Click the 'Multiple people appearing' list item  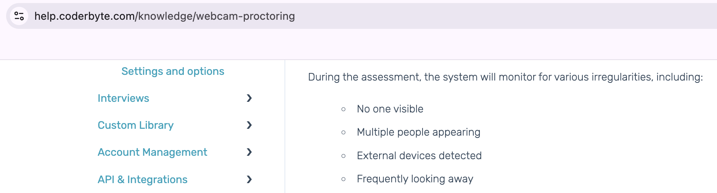coord(418,132)
